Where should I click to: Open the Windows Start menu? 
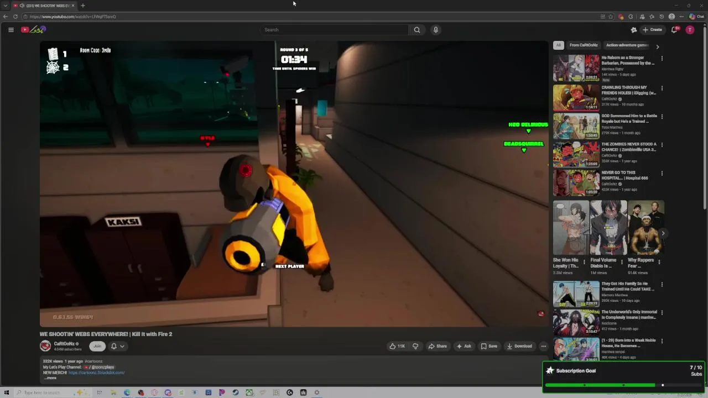(7, 392)
